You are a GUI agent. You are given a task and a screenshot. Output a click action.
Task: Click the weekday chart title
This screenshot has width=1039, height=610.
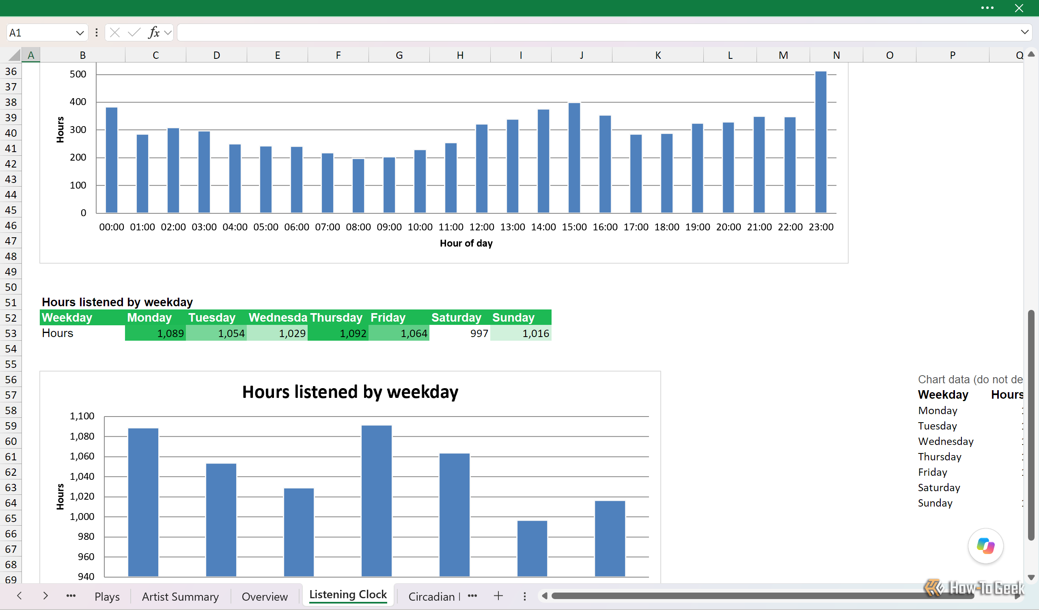350,392
